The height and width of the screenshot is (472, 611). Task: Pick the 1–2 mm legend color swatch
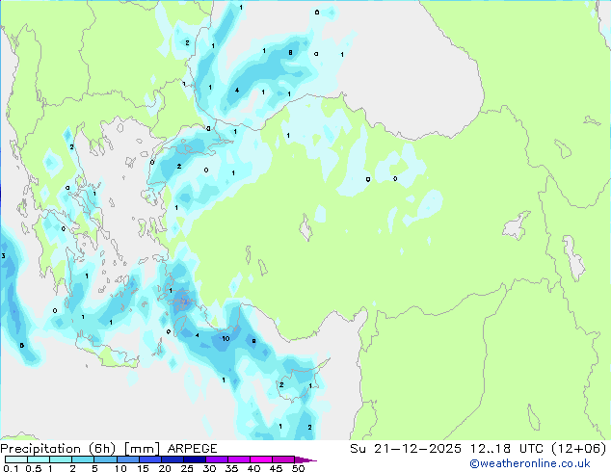click(61, 459)
